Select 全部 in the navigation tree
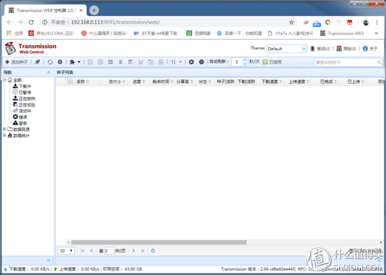Image resolution: width=386 pixels, height=275 pixels. [x=17, y=80]
